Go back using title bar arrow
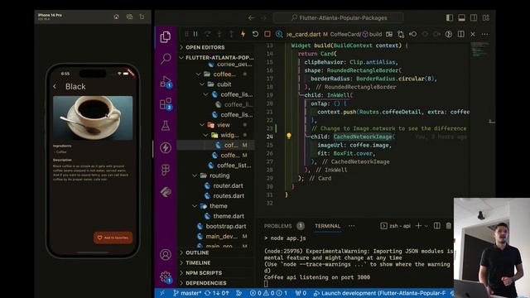This screenshot has height=298, width=530. [x=251, y=17]
